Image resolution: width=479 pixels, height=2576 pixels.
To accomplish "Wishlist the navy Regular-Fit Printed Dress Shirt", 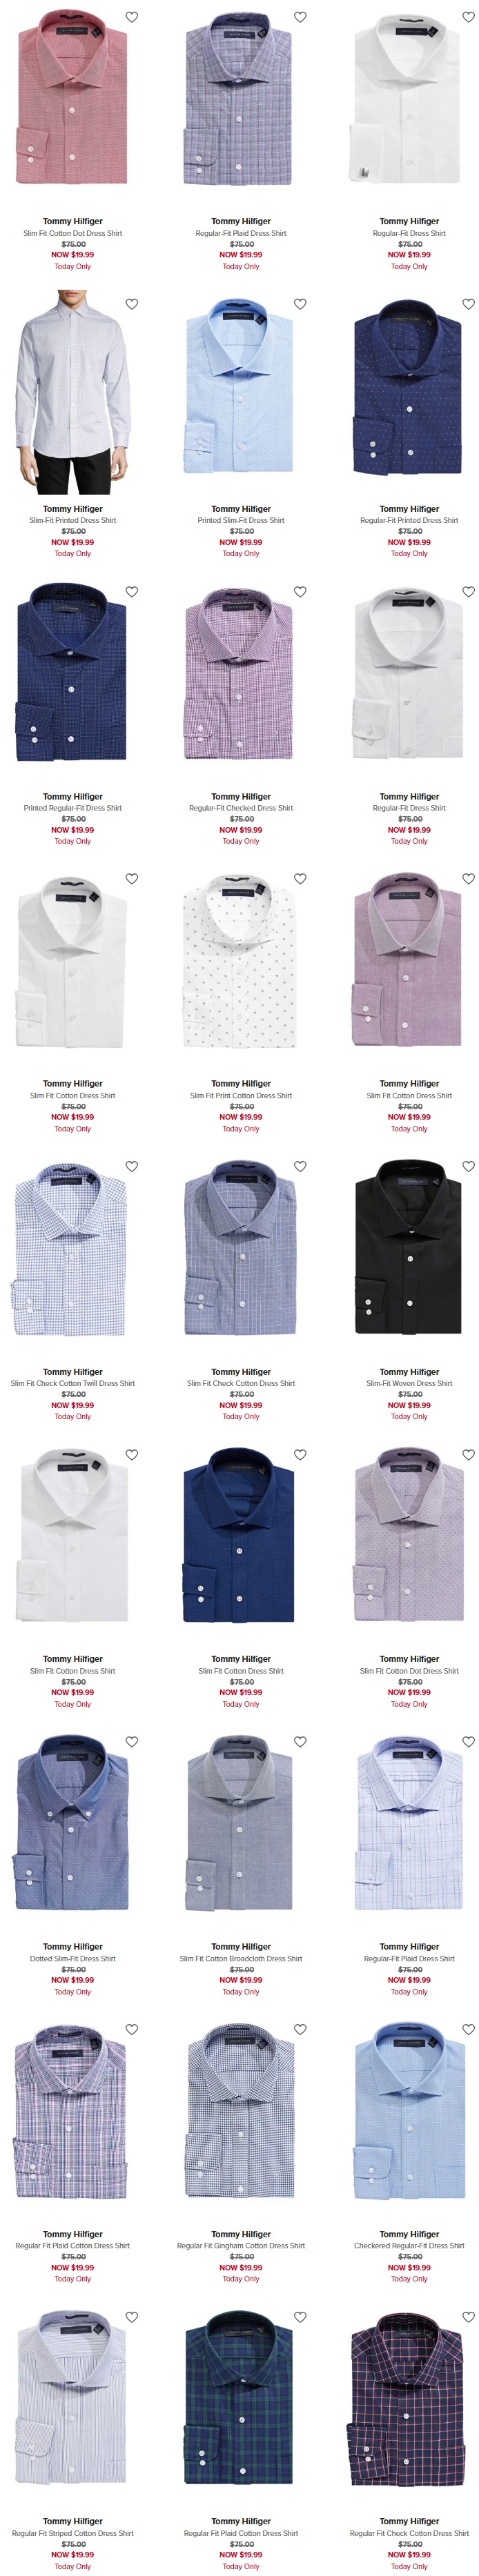I will (x=468, y=304).
